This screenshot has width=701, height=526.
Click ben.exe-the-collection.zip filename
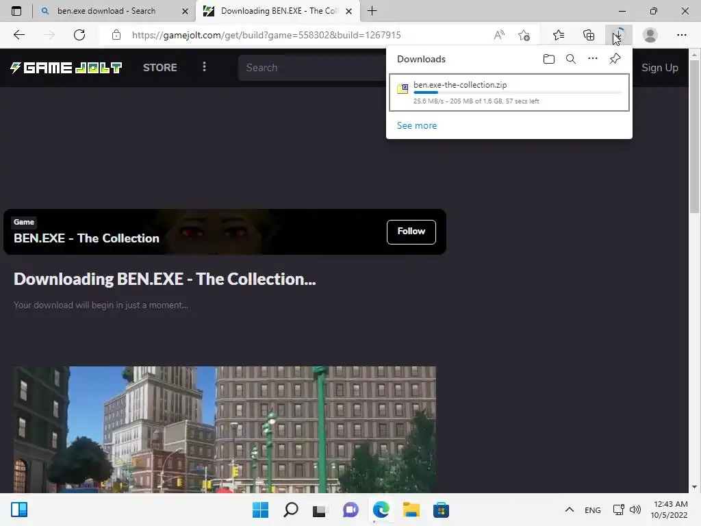tap(460, 84)
